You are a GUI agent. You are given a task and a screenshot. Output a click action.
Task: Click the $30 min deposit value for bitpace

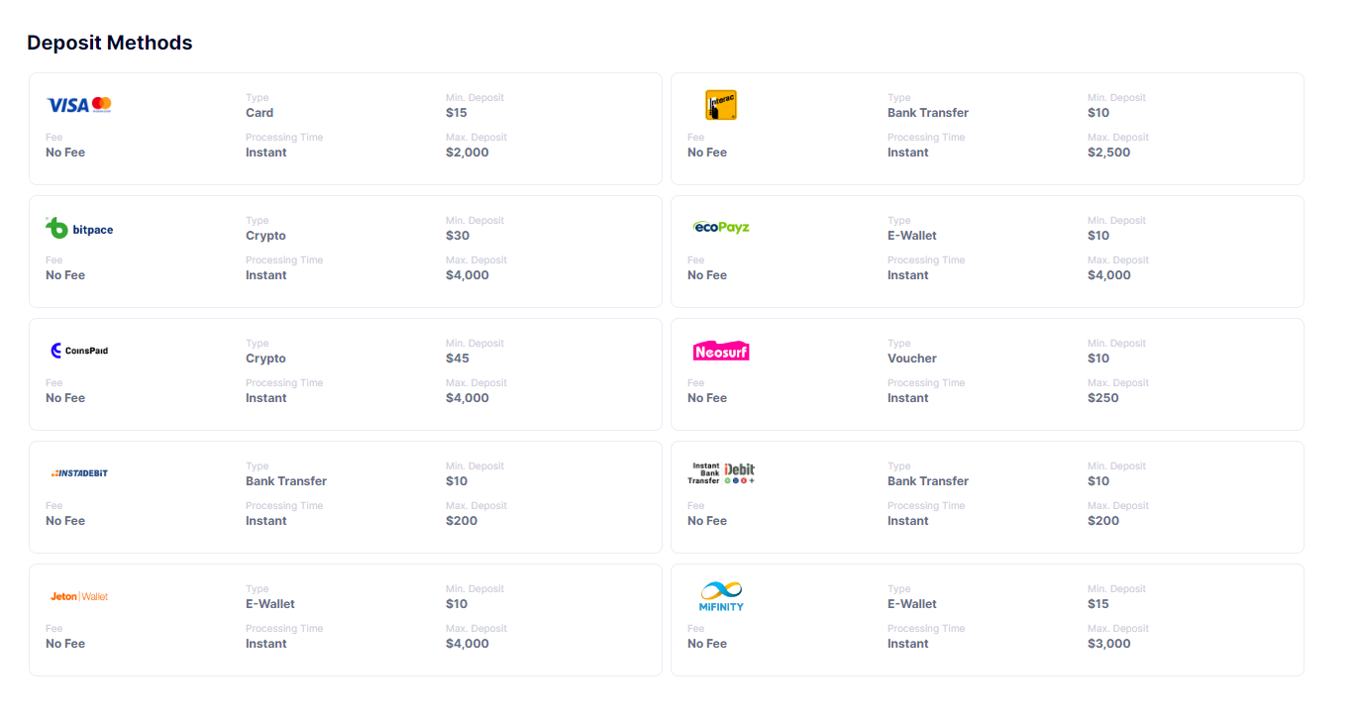458,236
